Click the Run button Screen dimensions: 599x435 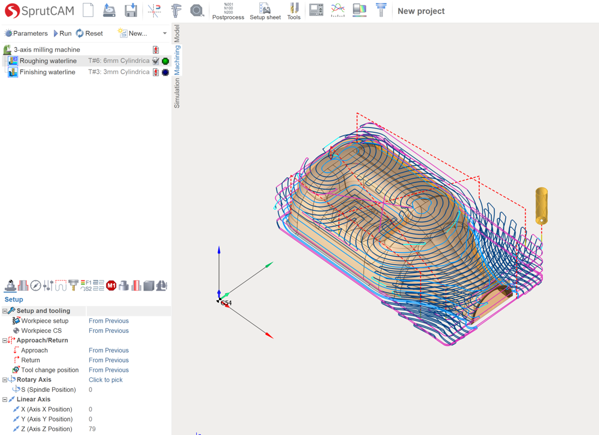pyautogui.click(x=62, y=33)
